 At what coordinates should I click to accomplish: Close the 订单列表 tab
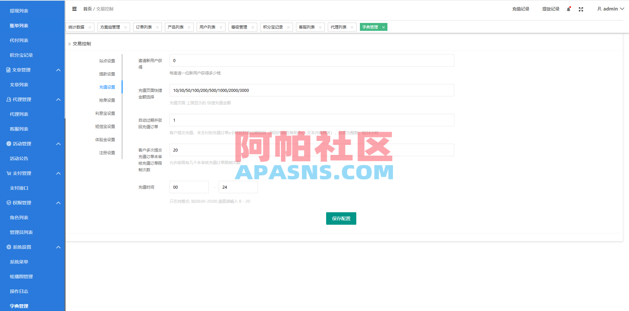[x=157, y=27]
